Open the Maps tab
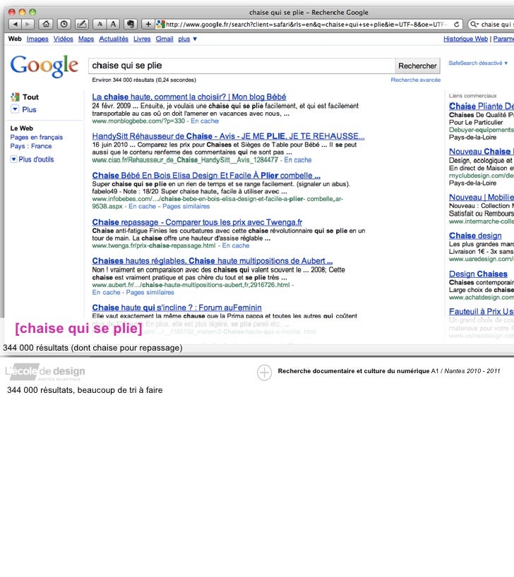 86,39
